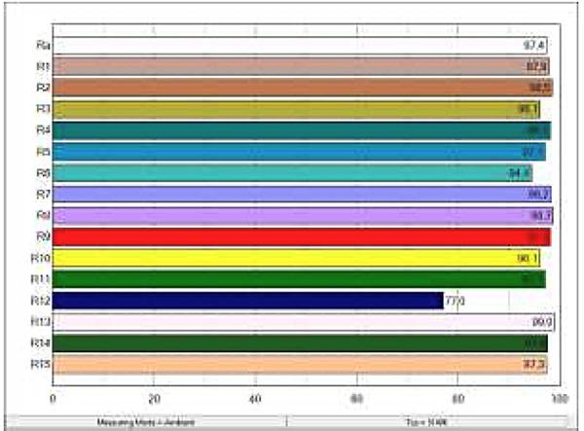This screenshot has height=431, width=584.
Task: Click the R2 orange-brown bar
Action: (292, 88)
